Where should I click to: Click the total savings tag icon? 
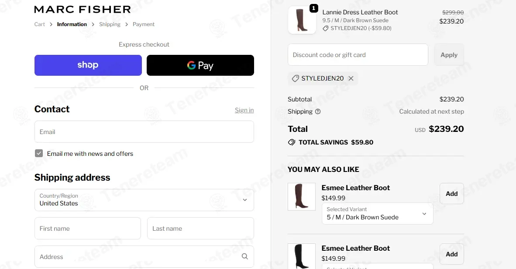(x=292, y=142)
